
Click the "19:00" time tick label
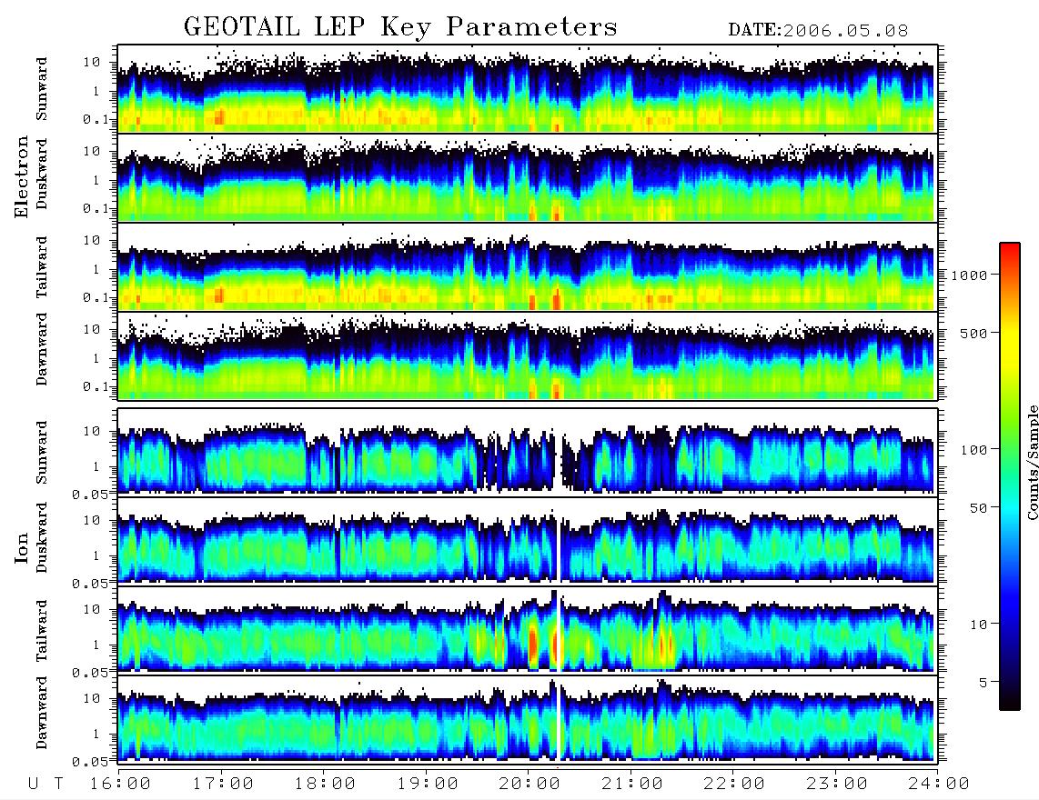[428, 785]
